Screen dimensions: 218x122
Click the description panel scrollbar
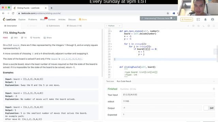(102, 53)
